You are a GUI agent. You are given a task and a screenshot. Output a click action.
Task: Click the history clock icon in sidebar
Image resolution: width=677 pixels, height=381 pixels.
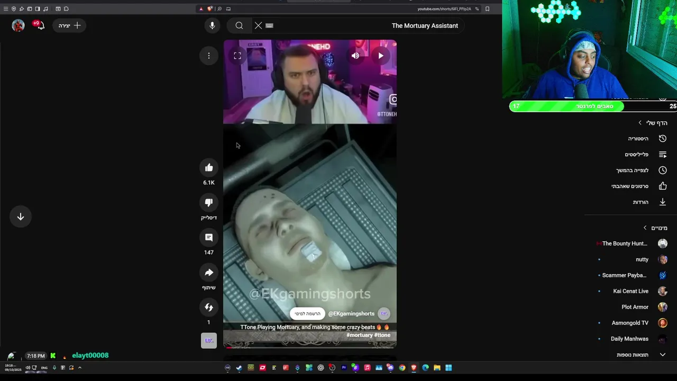(x=663, y=139)
